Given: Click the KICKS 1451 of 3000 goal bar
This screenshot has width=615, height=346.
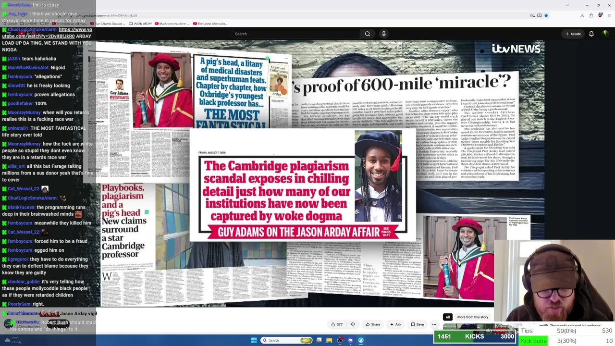Looking at the screenshot, I should pyautogui.click(x=475, y=336).
